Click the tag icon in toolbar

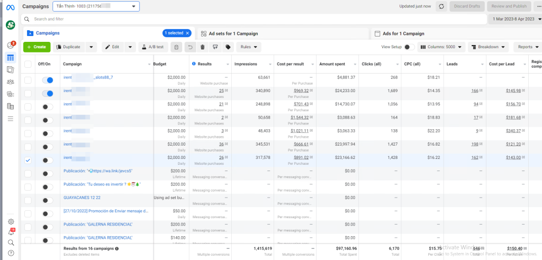pyautogui.click(x=228, y=47)
